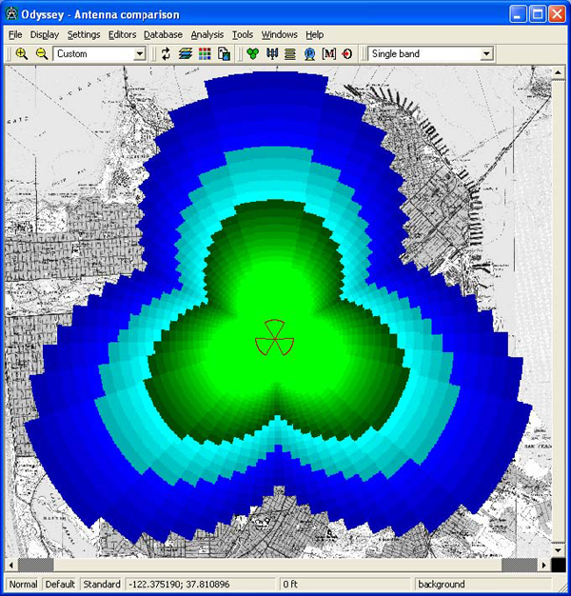
Task: Expand the Single band dropdown
Action: [486, 54]
